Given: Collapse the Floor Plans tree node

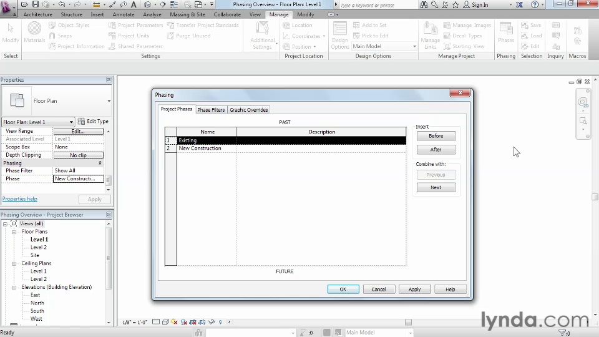Looking at the screenshot, I should (14, 232).
